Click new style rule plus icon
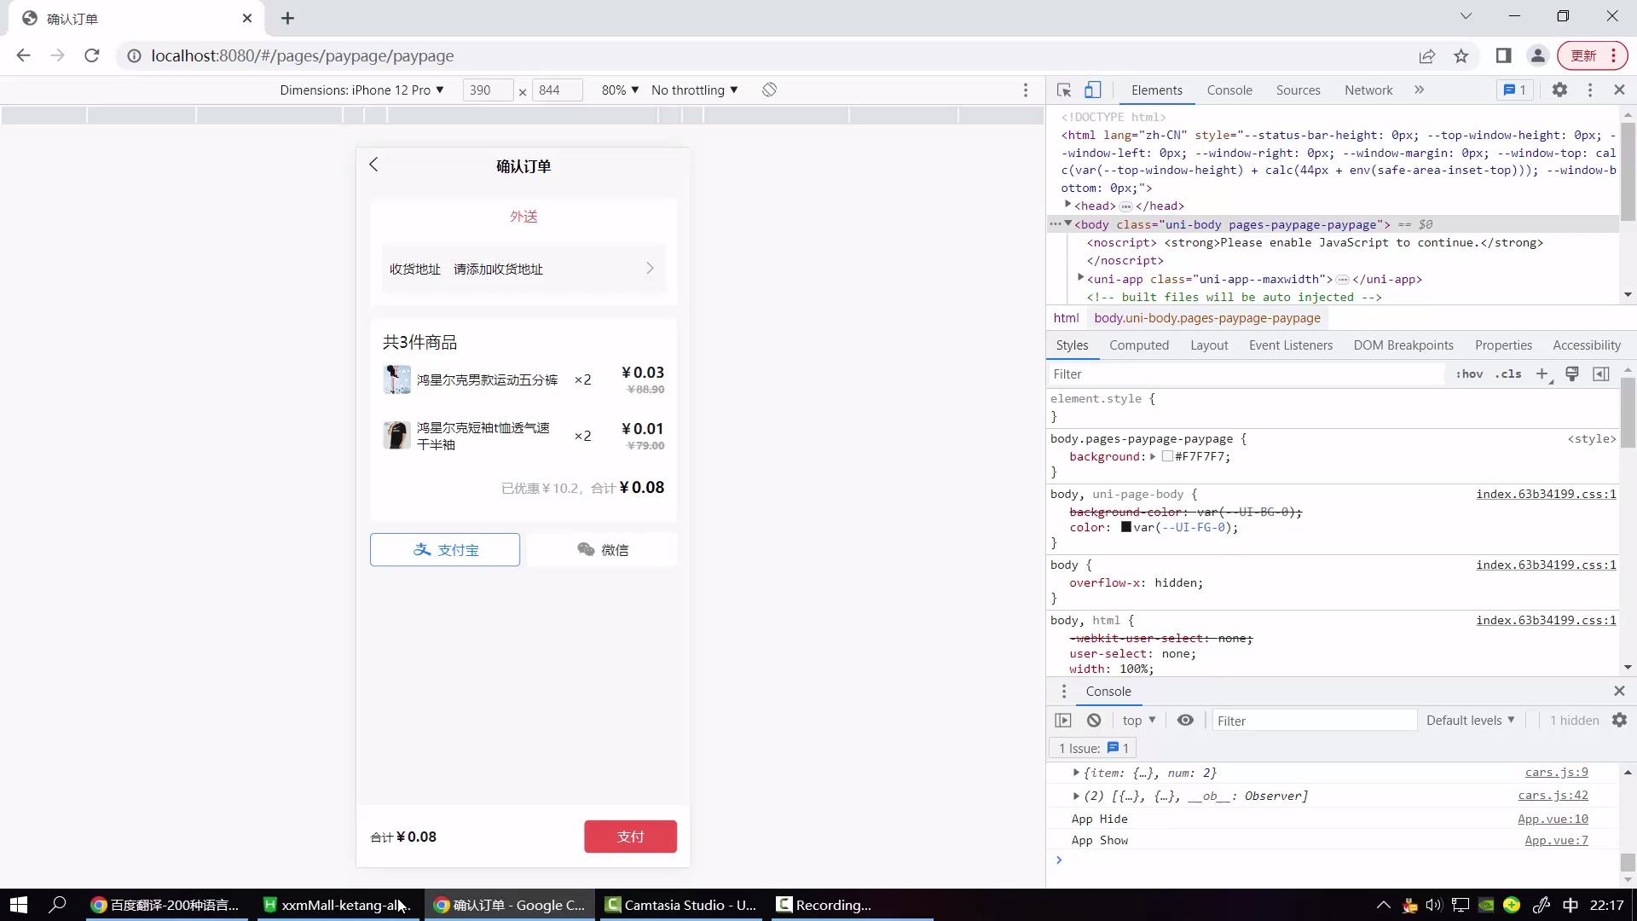This screenshot has height=921, width=1637. tap(1542, 374)
